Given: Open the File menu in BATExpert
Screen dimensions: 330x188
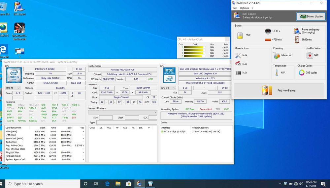Looking at the screenshot, I should pos(235,8).
